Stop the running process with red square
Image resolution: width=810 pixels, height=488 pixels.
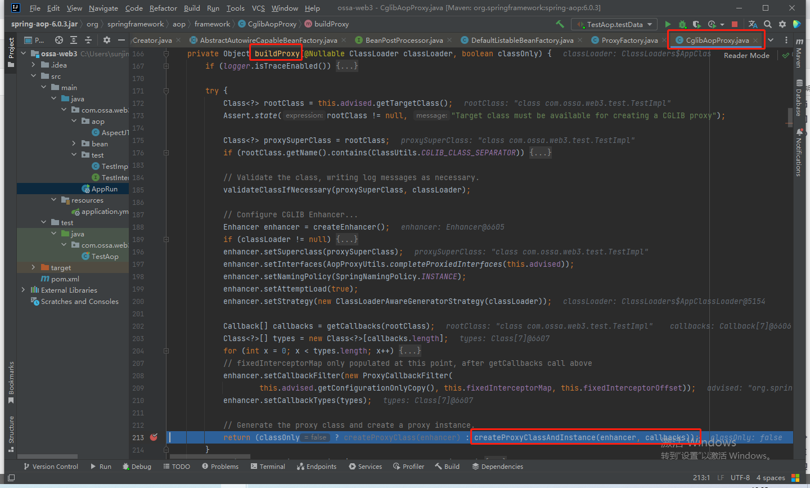tap(734, 24)
